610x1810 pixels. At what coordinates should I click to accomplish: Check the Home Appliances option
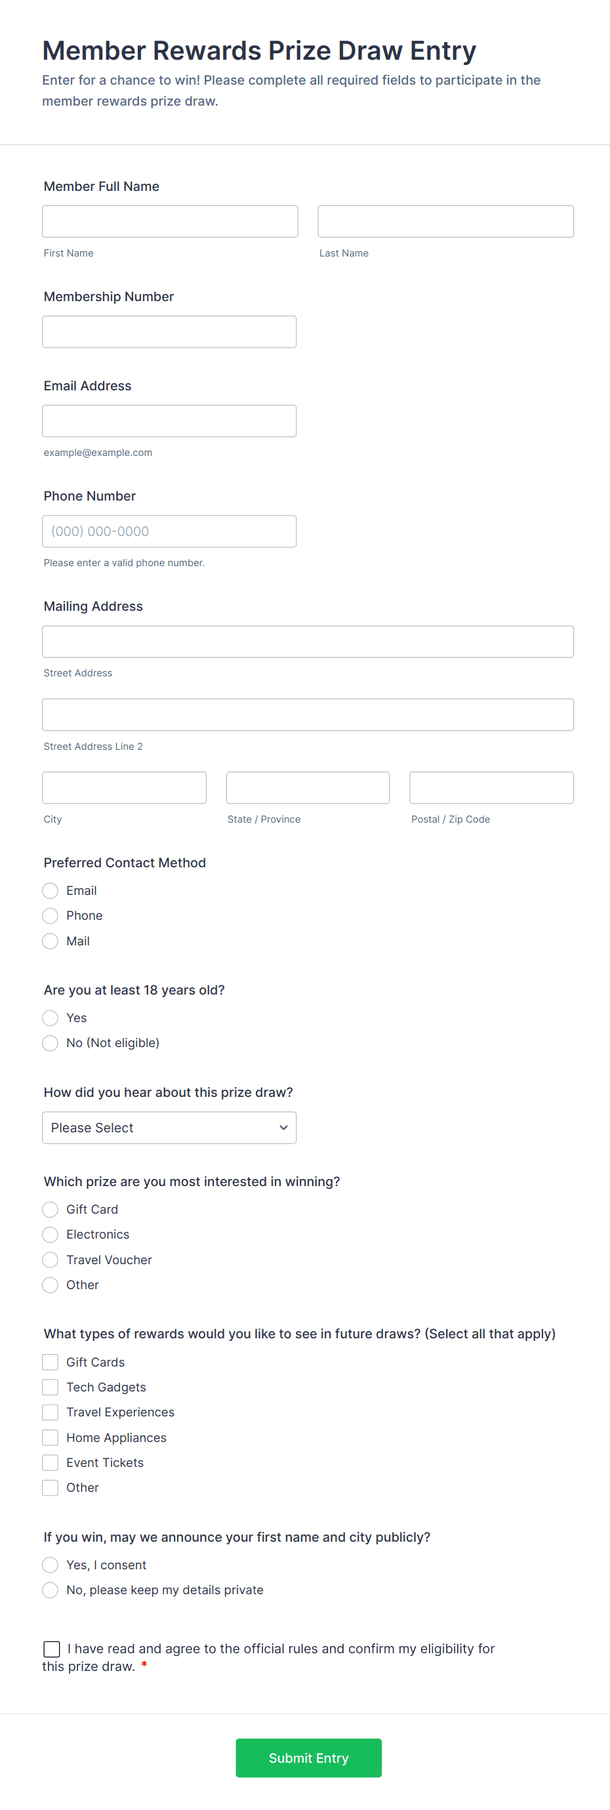pos(50,1437)
